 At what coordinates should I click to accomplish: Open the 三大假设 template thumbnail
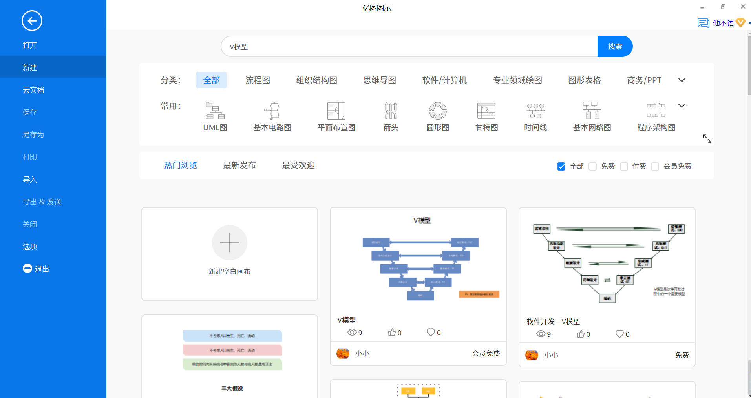point(230,357)
